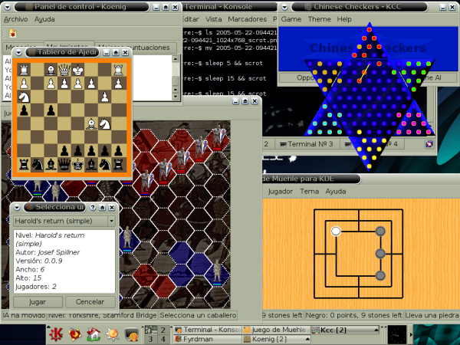460x345 pixels.
Task: Open Game menu in Chinese Checkers
Action: tap(291, 19)
